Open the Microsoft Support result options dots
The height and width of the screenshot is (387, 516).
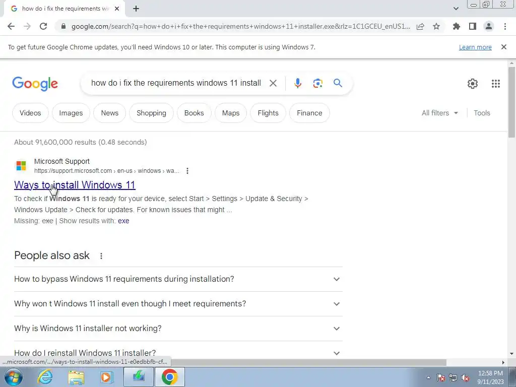[187, 171]
